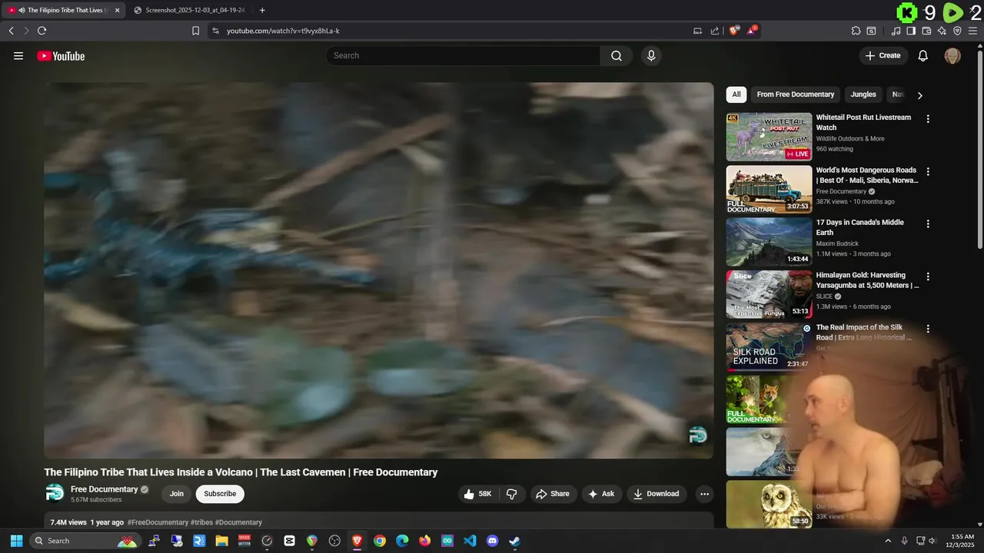
Task: Click the #tribes hashtag
Action: coord(201,522)
